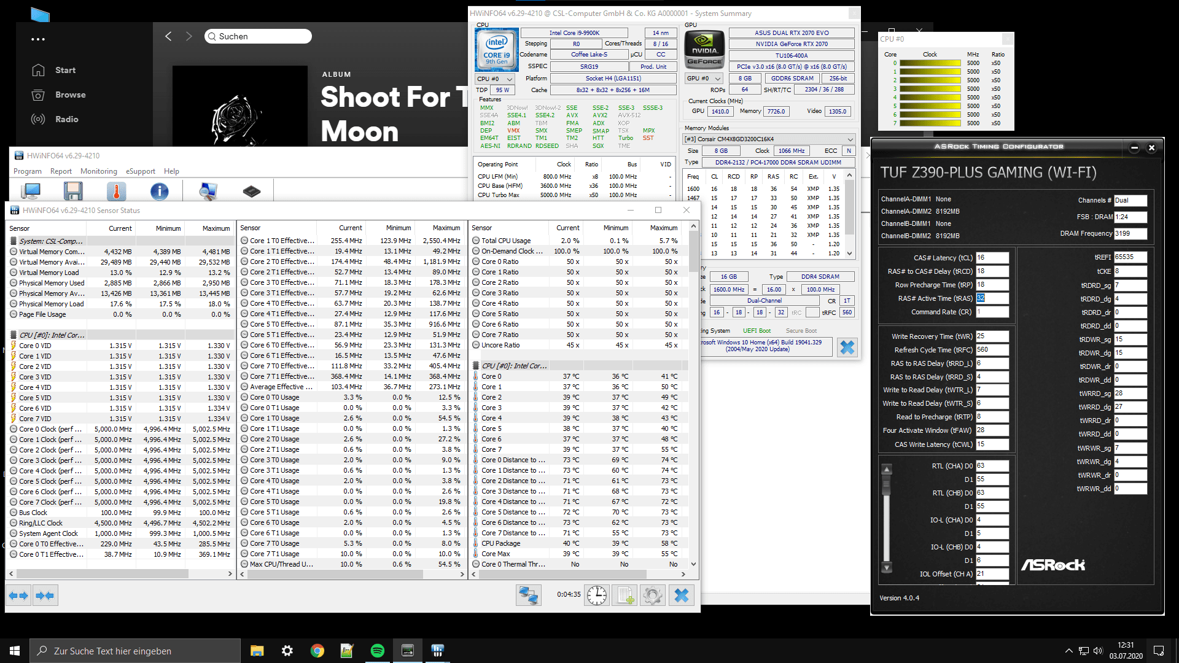1179x663 pixels.
Task: Open the notification center icon
Action: 1159,651
